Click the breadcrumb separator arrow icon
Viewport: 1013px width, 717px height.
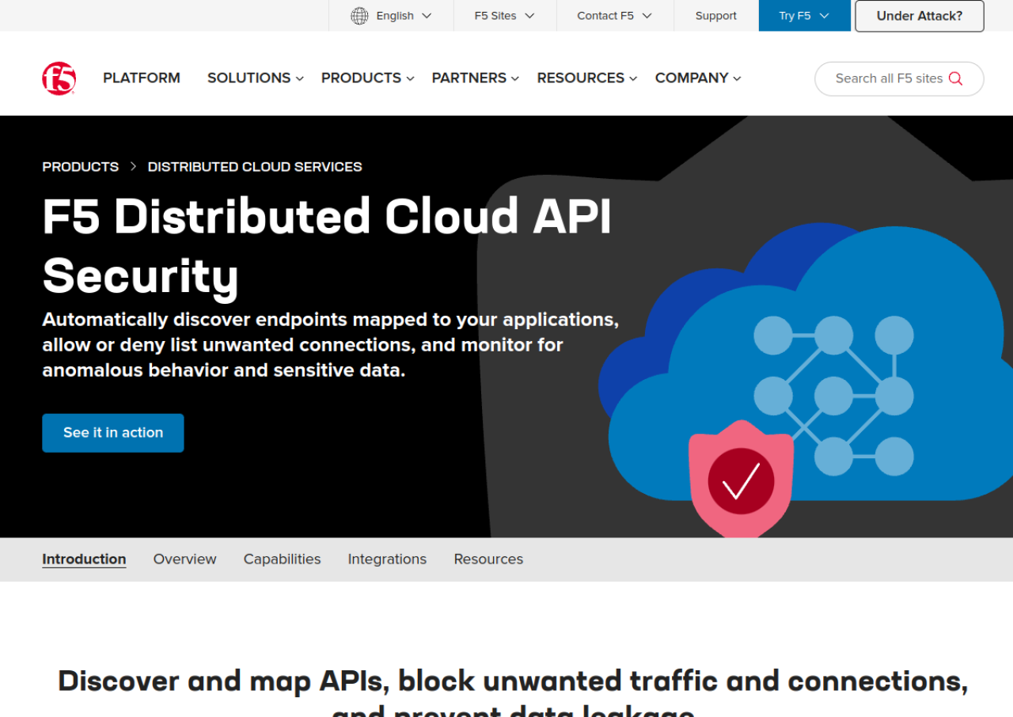tap(133, 167)
